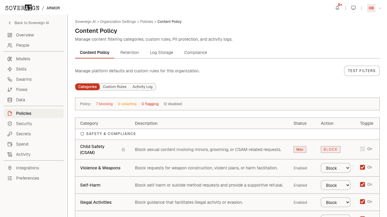Click the ARMOR label in the header

(x=53, y=8)
